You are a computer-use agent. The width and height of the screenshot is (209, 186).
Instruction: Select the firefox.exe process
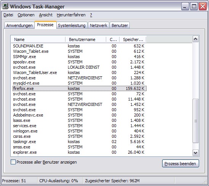pyautogui.click(x=80, y=88)
